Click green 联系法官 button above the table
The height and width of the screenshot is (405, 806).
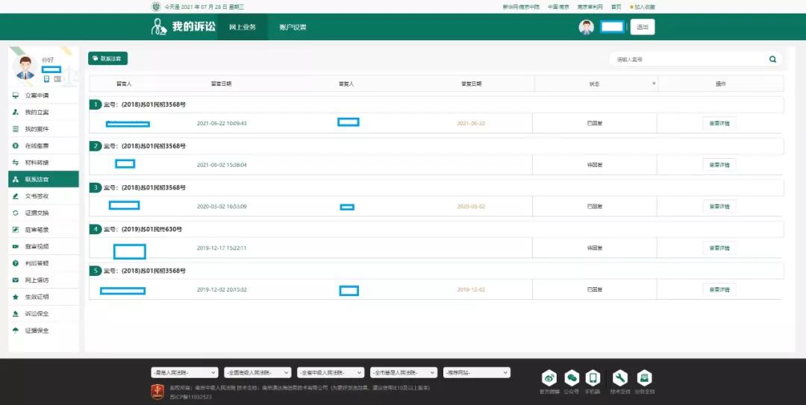point(107,59)
